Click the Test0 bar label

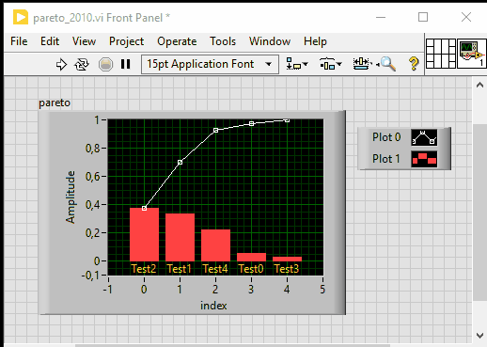(251, 269)
